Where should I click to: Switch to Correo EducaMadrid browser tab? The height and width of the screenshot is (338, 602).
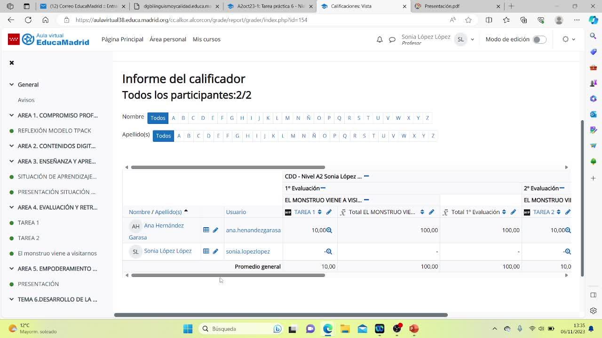coord(83,6)
